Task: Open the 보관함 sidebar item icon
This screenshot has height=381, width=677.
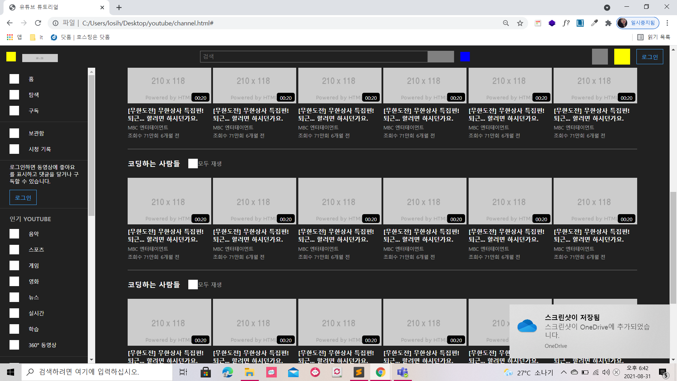Action: [14, 133]
